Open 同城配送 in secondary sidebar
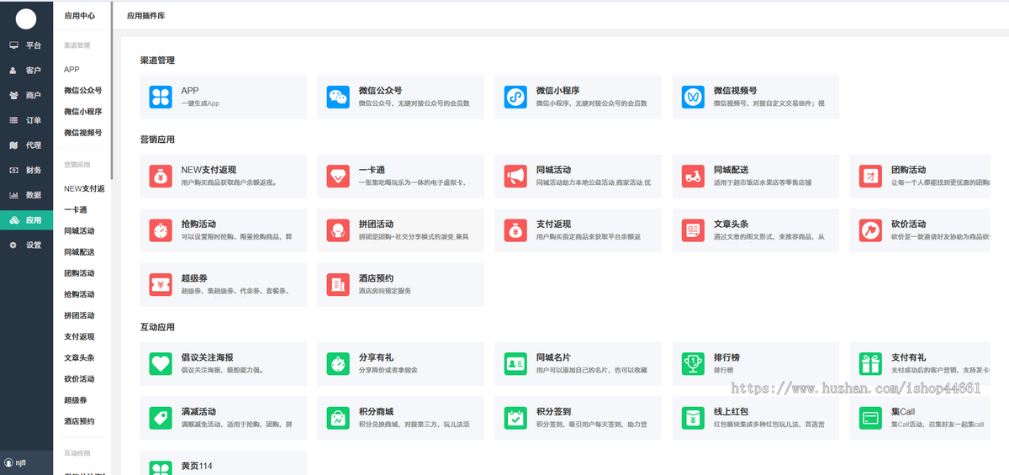 [x=79, y=252]
